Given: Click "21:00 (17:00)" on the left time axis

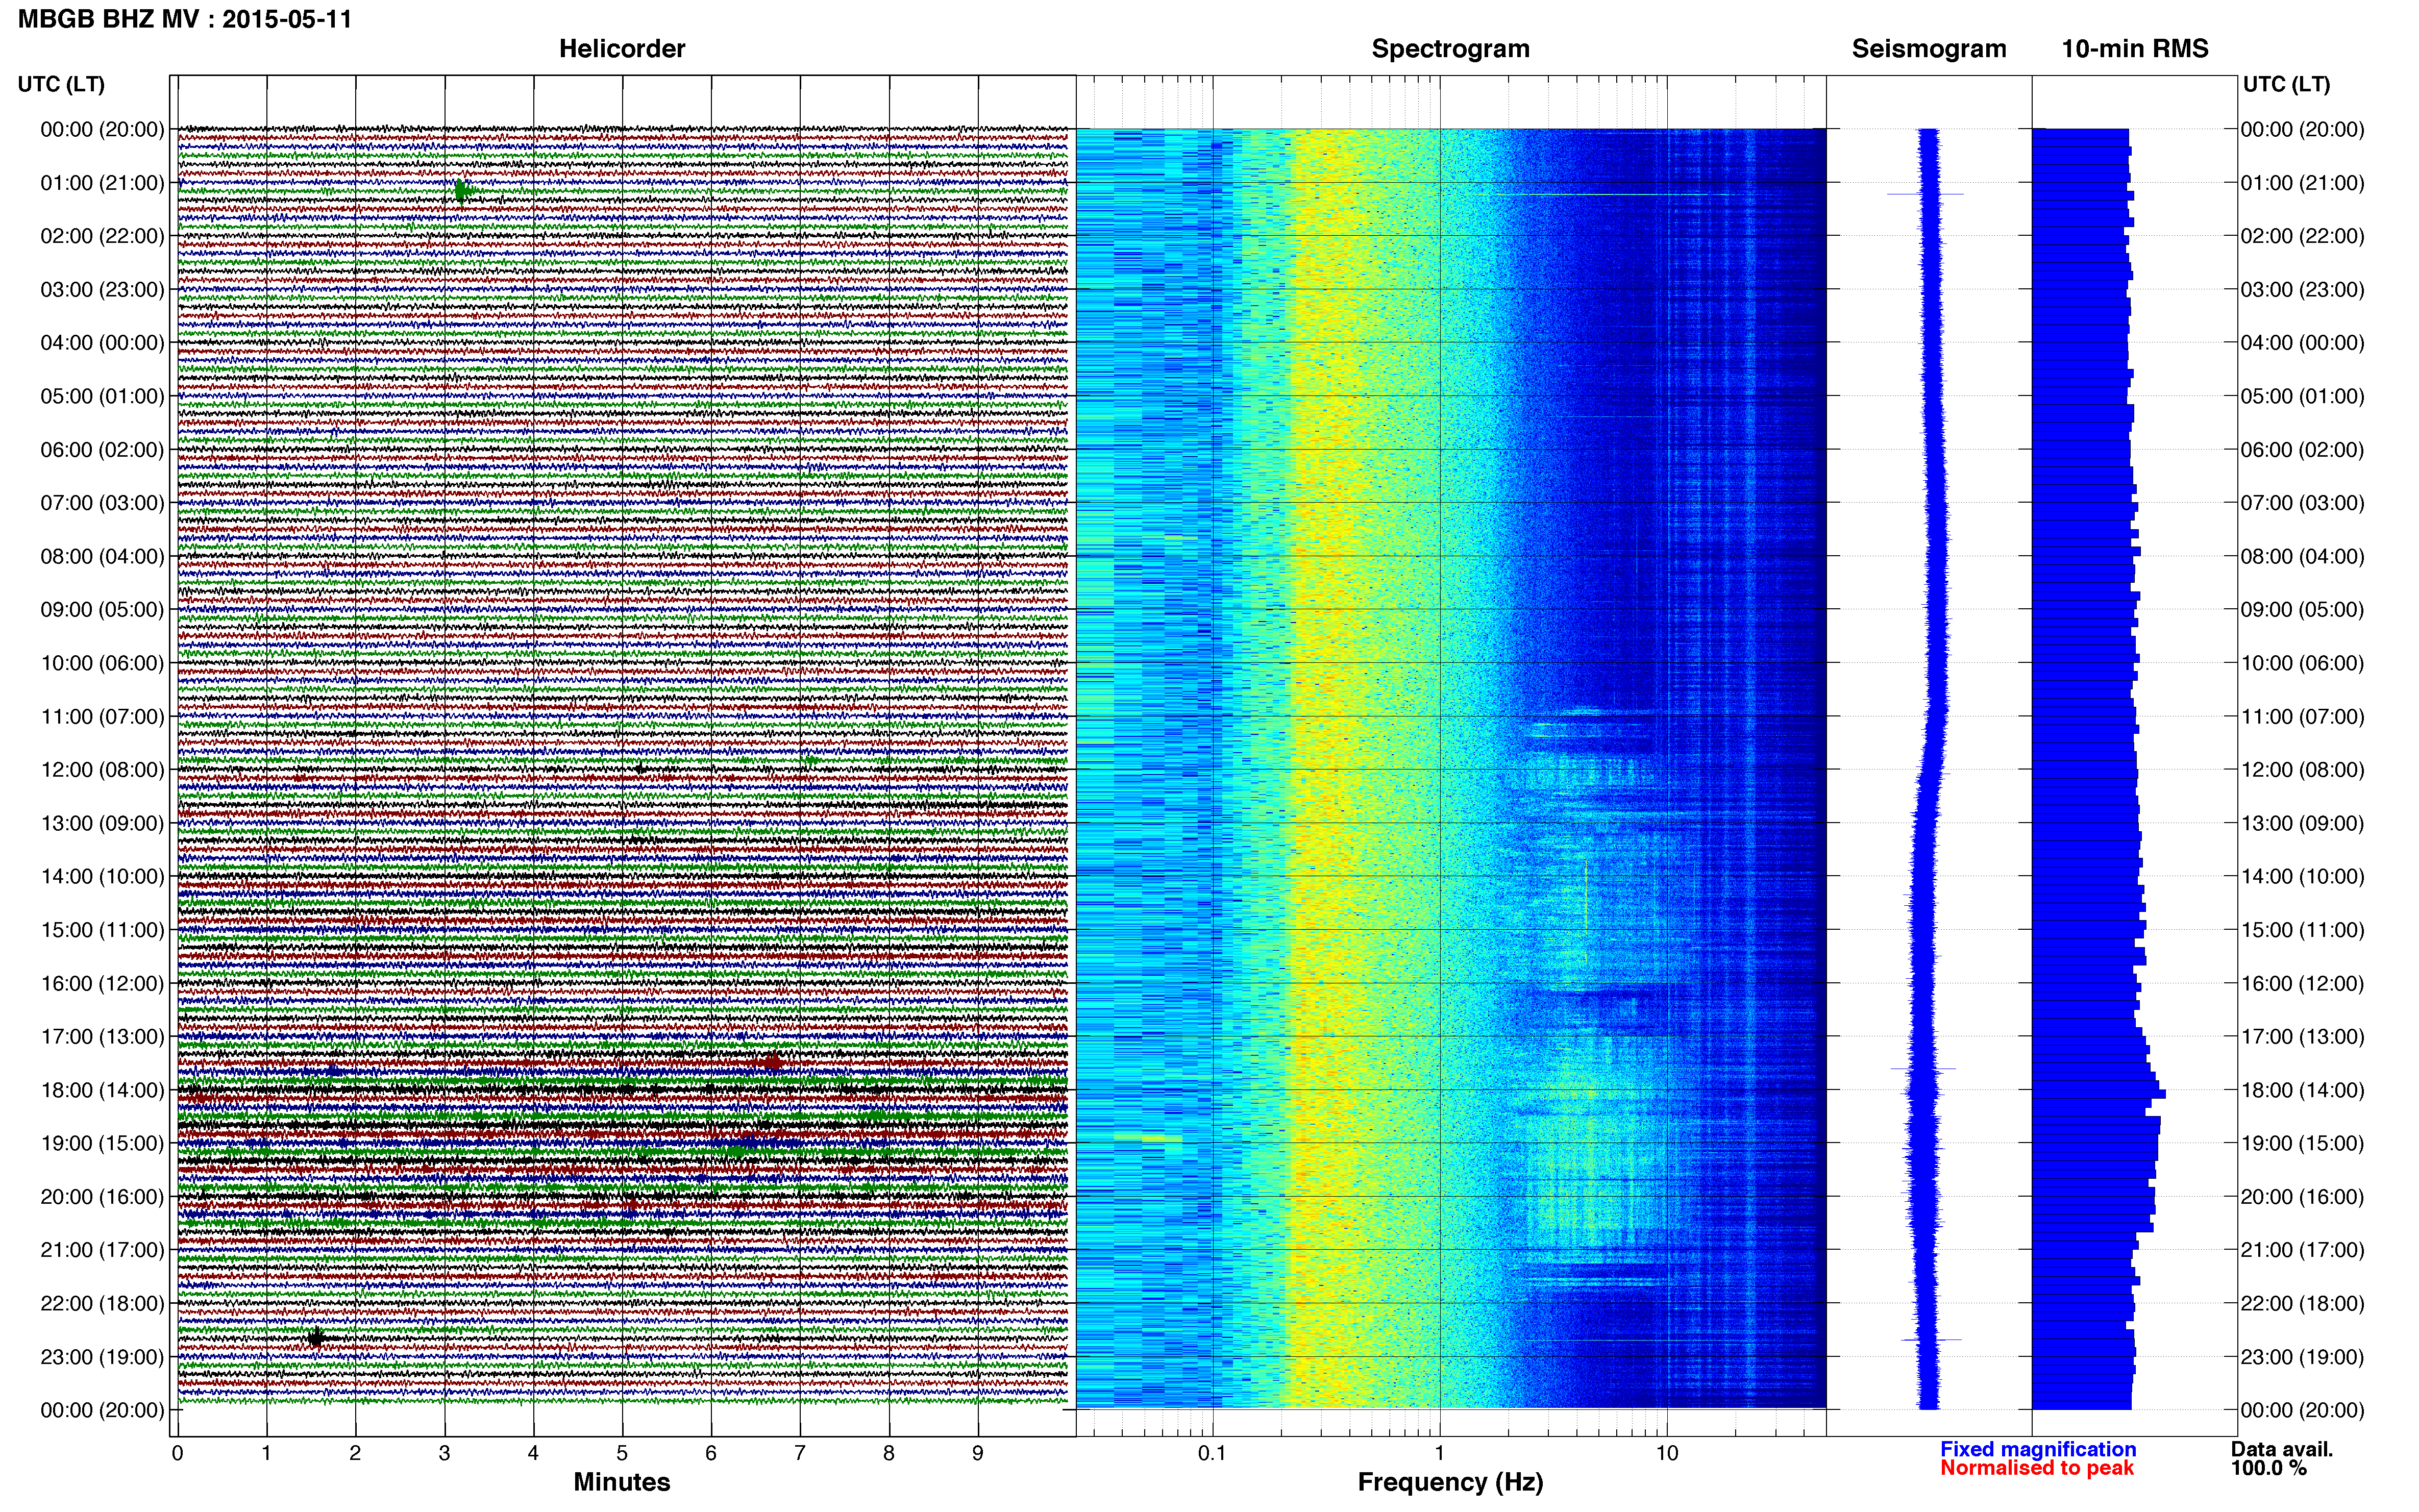Looking at the screenshot, I should (x=102, y=1250).
